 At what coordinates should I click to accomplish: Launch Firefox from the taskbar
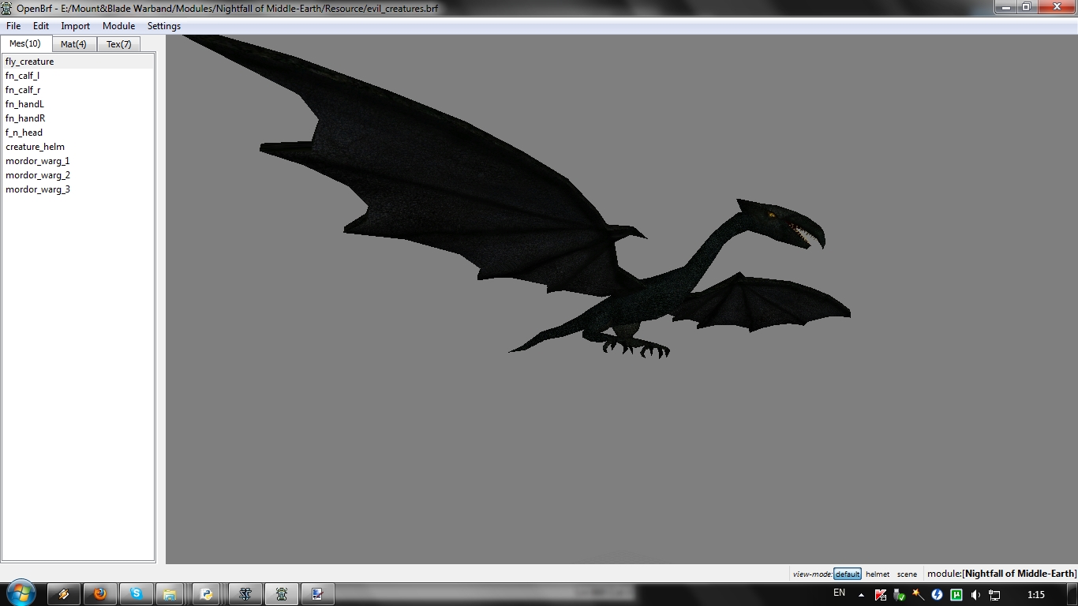99,594
